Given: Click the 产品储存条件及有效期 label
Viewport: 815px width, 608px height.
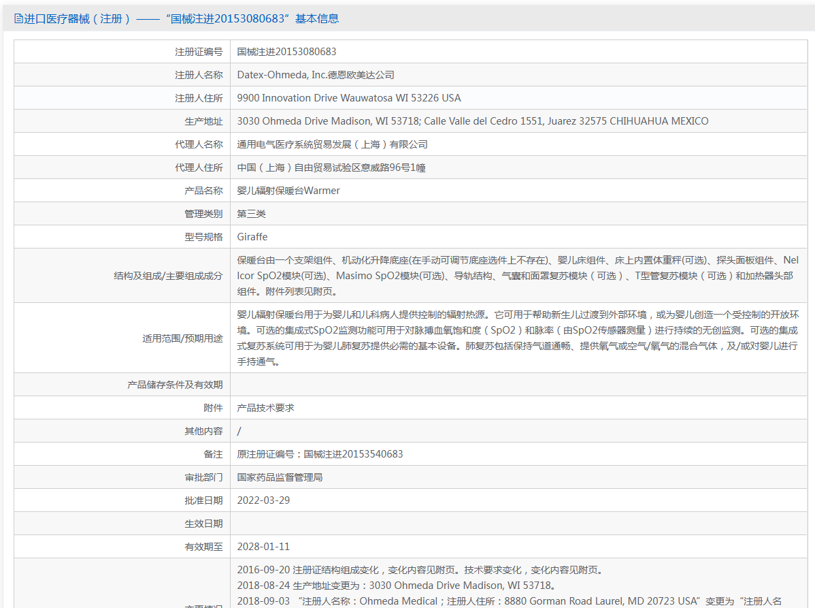Looking at the screenshot, I should pos(175,385).
